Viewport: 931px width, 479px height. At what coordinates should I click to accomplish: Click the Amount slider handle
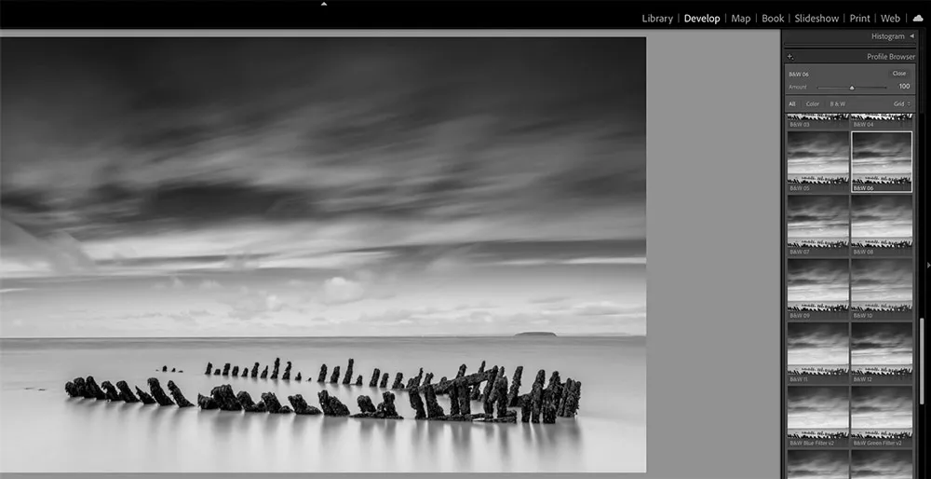pyautogui.click(x=852, y=88)
